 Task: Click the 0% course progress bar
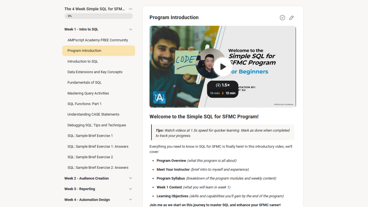pos(99,16)
